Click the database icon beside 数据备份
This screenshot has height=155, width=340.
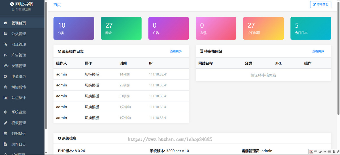(5, 134)
